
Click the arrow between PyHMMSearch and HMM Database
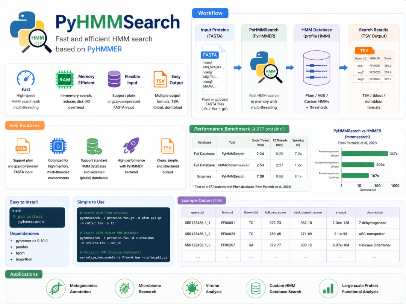(290, 68)
